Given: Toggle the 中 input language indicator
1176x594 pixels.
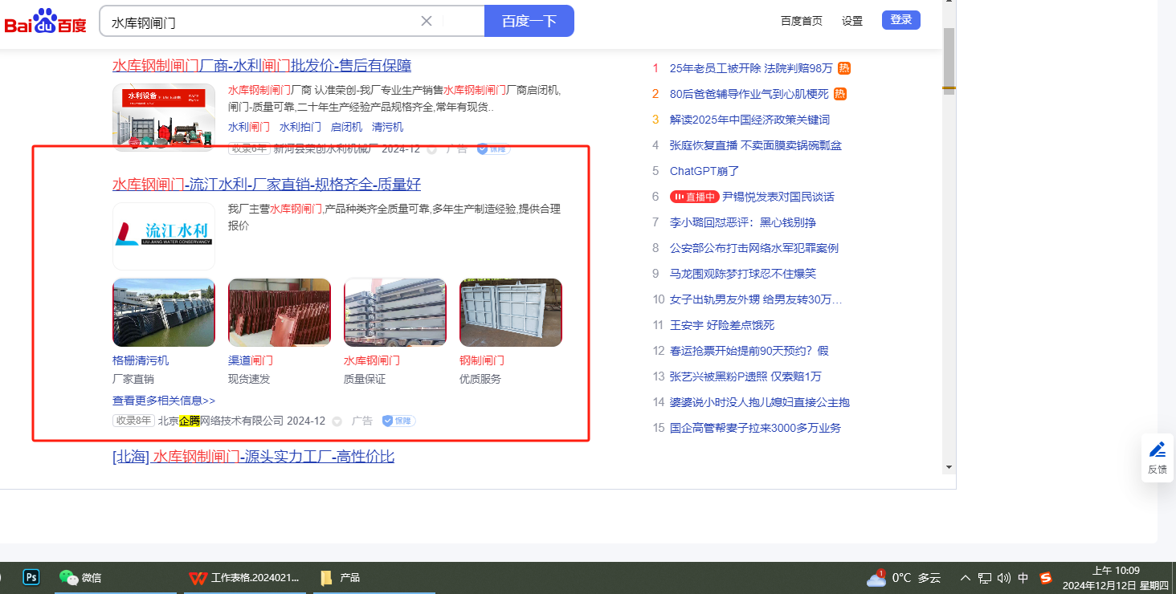Looking at the screenshot, I should [1023, 577].
